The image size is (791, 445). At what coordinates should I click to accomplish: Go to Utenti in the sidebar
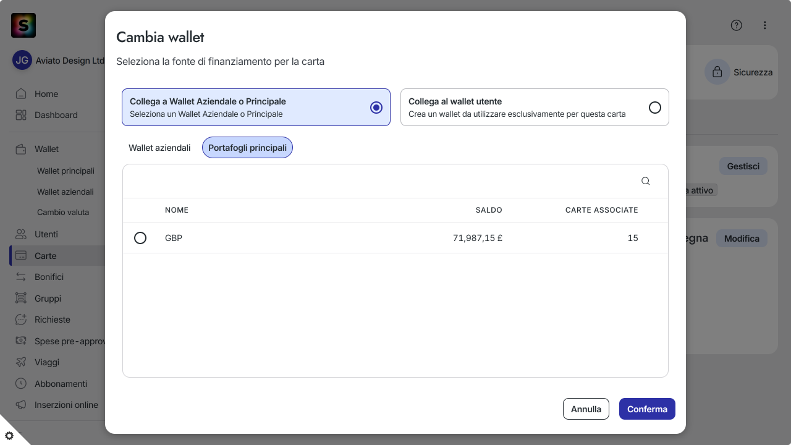coord(46,234)
